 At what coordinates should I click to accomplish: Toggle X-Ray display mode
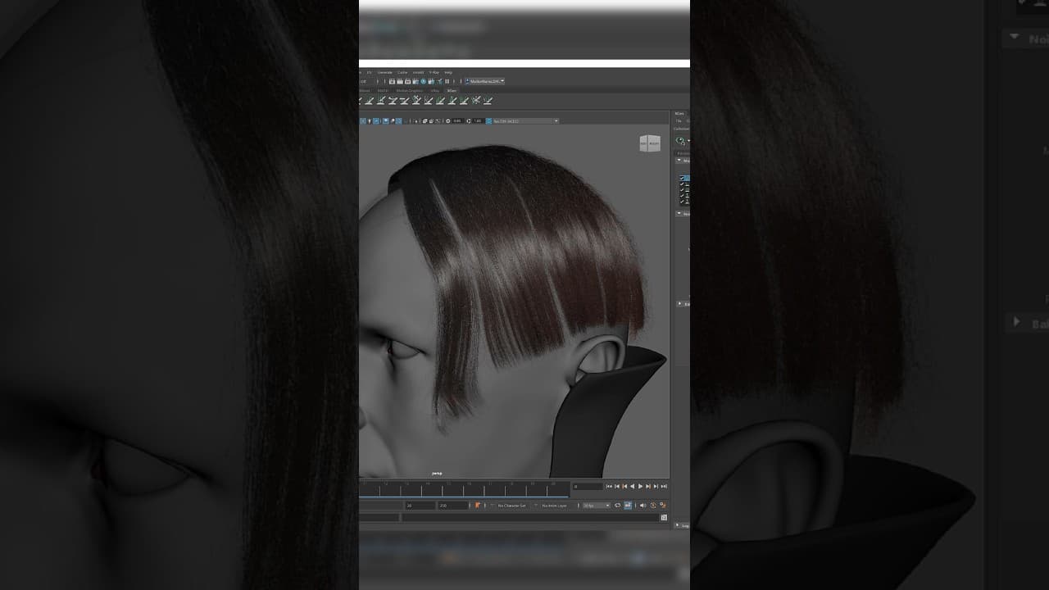point(427,121)
